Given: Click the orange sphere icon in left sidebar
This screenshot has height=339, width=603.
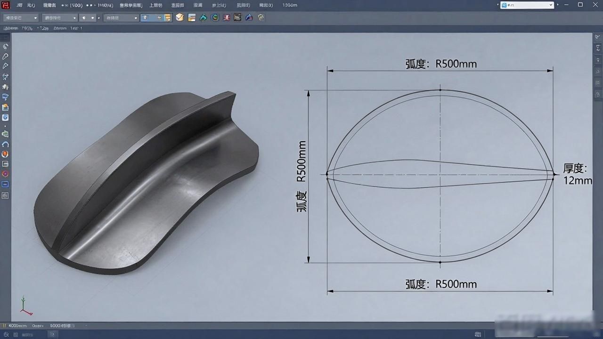Looking at the screenshot, I should click(6, 154).
